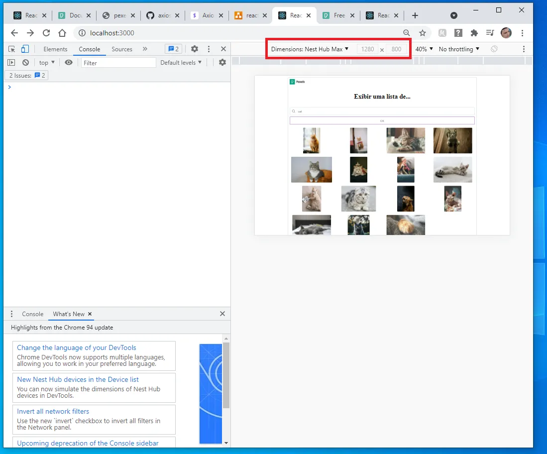
Task: Open the top JavaScript context dropdown
Action: pos(47,62)
